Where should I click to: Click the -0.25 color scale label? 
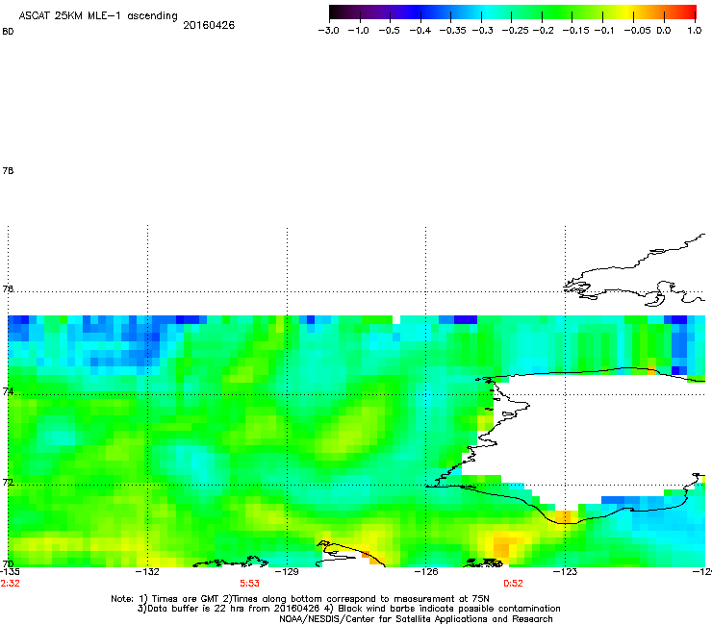click(x=515, y=31)
